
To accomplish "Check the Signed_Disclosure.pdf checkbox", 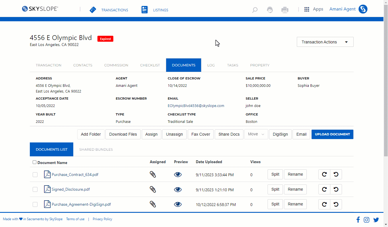I will click(35, 189).
